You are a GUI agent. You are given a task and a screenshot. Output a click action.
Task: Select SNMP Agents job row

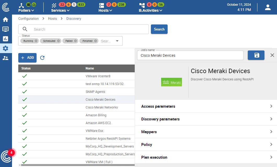[x=76, y=92]
